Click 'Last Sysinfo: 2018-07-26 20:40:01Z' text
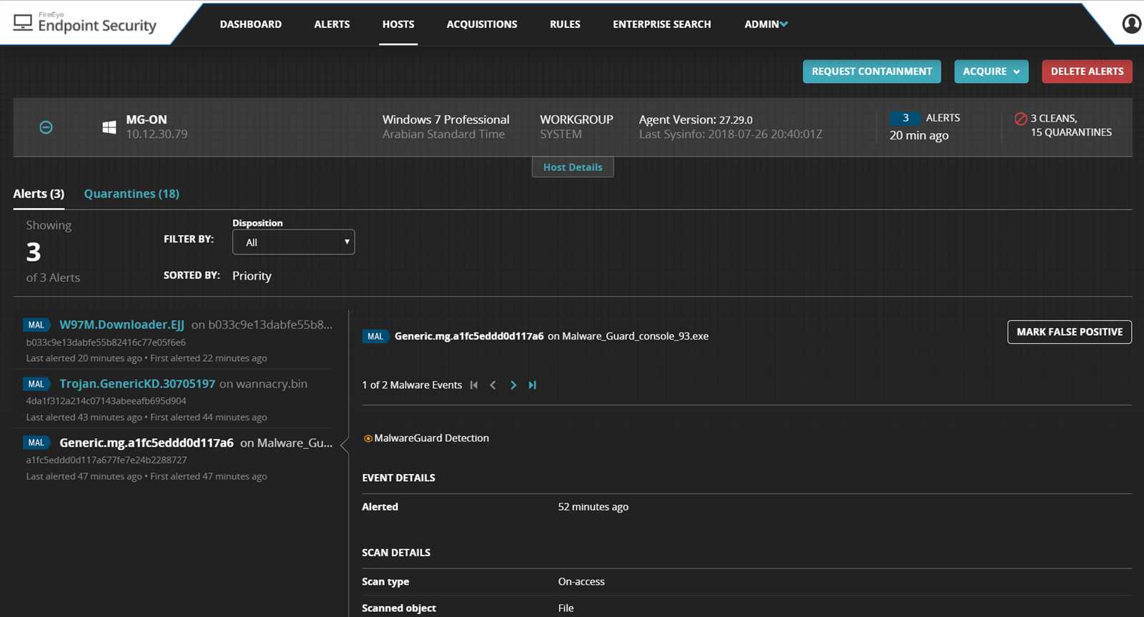This screenshot has width=1144, height=617. [731, 134]
